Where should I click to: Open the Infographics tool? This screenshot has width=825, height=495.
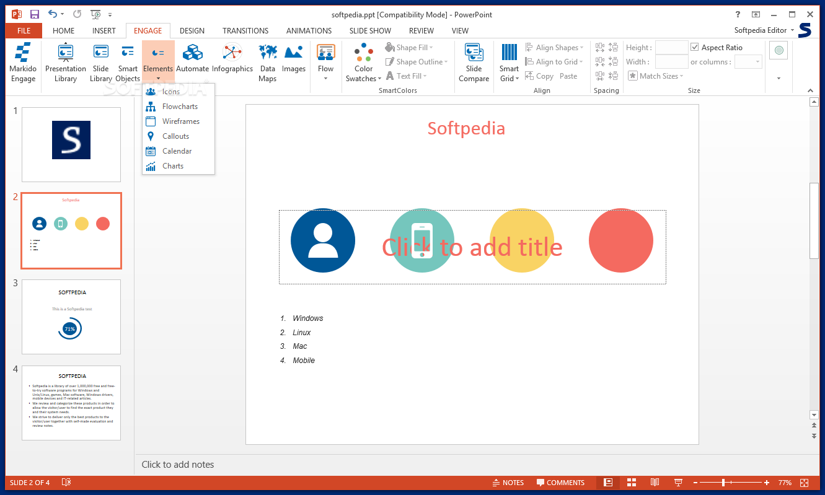click(x=232, y=59)
